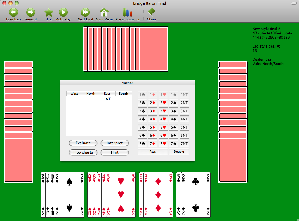Bid 2 spades

[173, 103]
